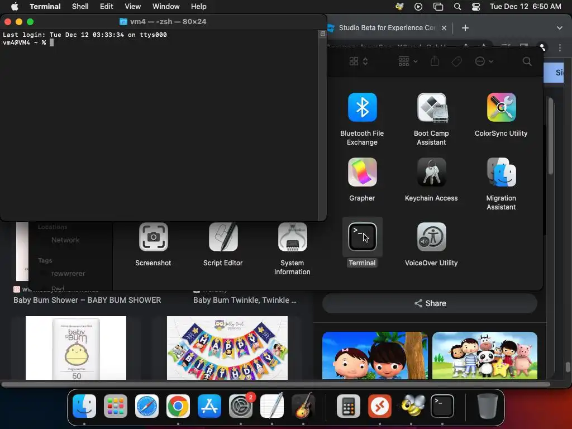The width and height of the screenshot is (572, 429).
Task: Click the Finder Tags toolbar icon
Action: (457, 61)
